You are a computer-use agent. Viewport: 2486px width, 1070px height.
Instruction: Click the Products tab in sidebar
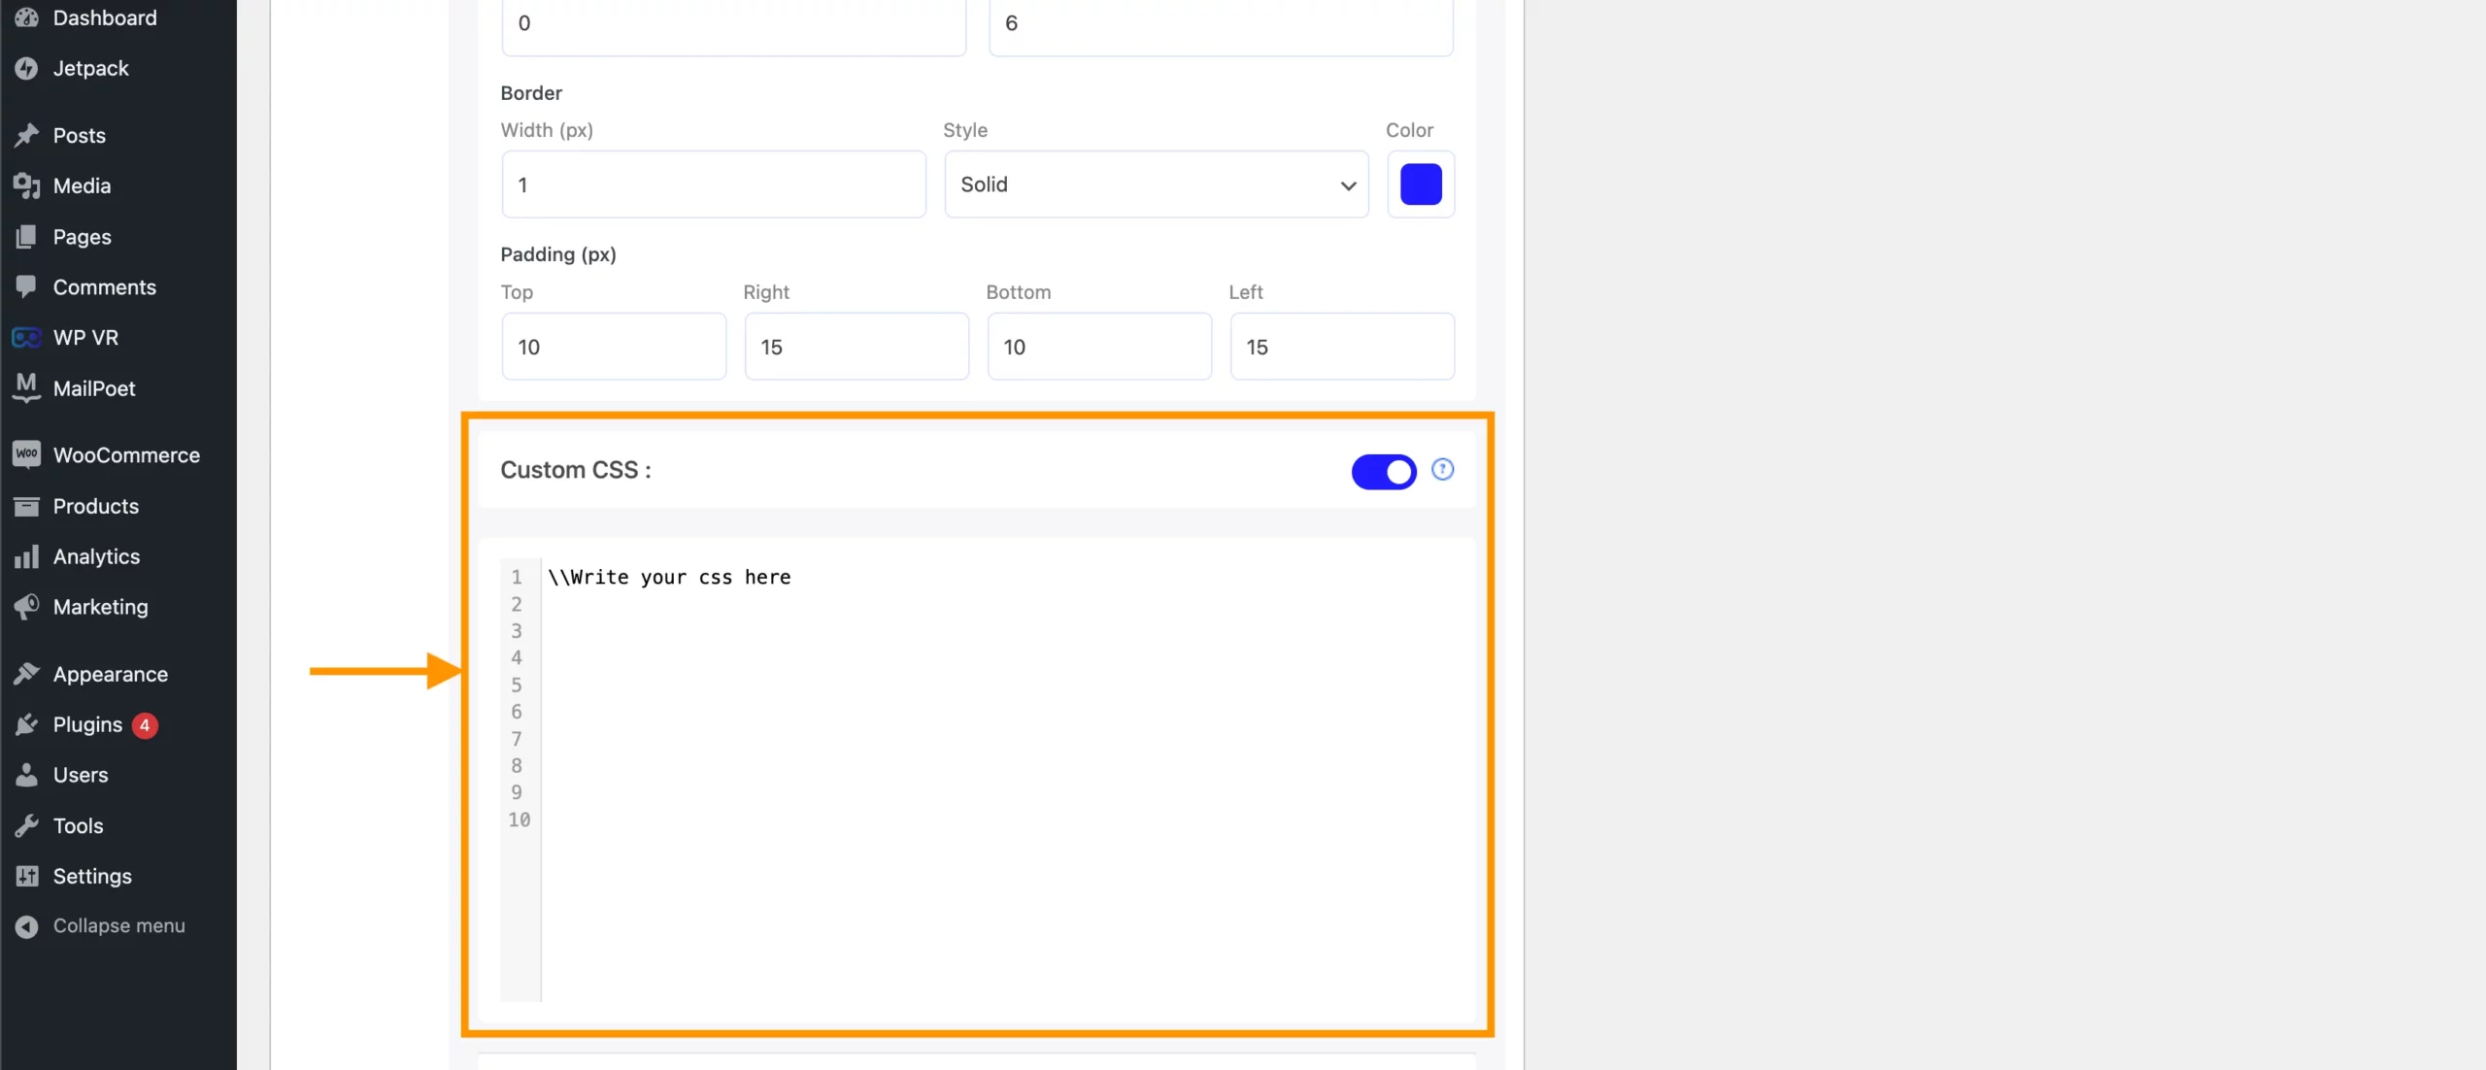tap(95, 506)
